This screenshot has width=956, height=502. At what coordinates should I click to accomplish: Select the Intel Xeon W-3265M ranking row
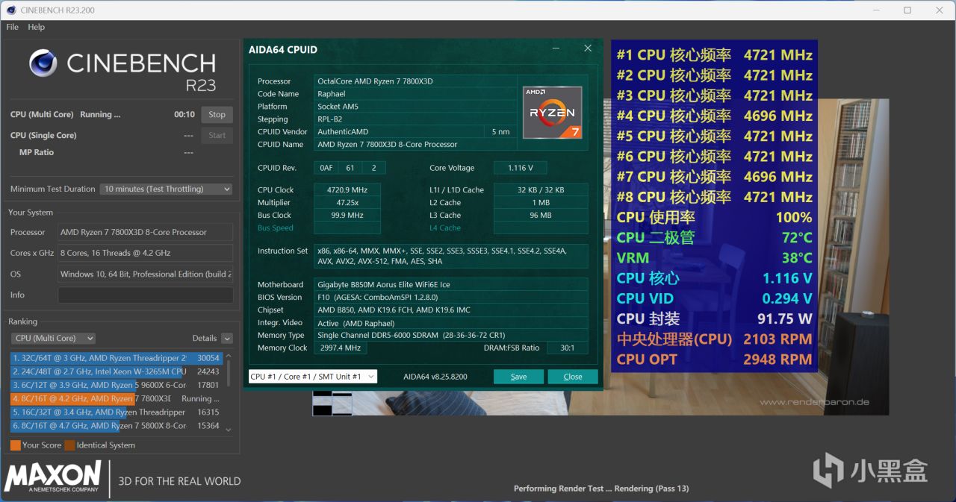pos(117,371)
